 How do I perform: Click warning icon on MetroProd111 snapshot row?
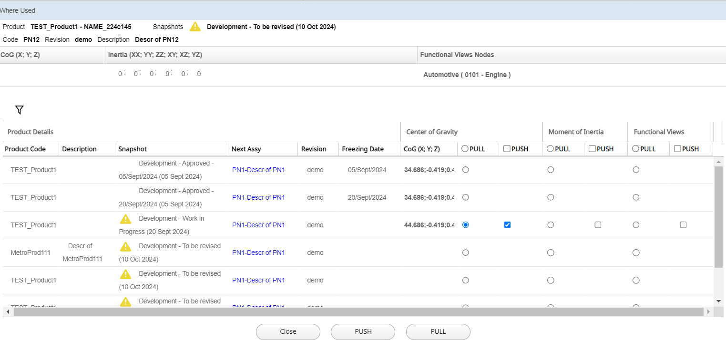125,246
